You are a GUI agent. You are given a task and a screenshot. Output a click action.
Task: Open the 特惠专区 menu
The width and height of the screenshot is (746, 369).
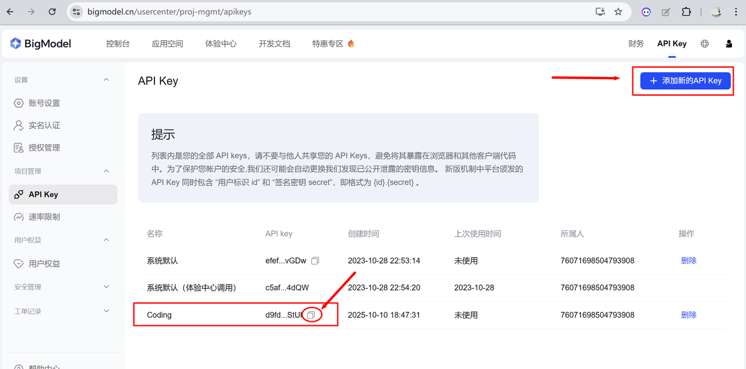[x=333, y=44]
